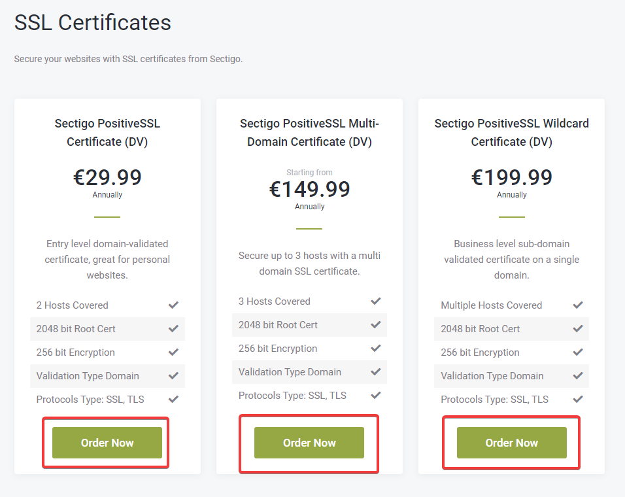The image size is (625, 497).
Task: Order the Sectigo PositiveSSL Certificate for €29.99
Action: [x=107, y=443]
